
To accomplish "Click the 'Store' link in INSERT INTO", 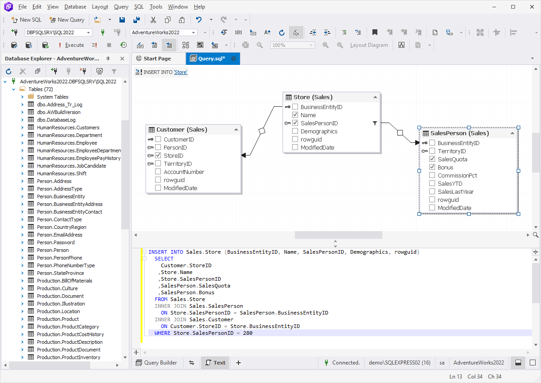I will click(x=180, y=72).
